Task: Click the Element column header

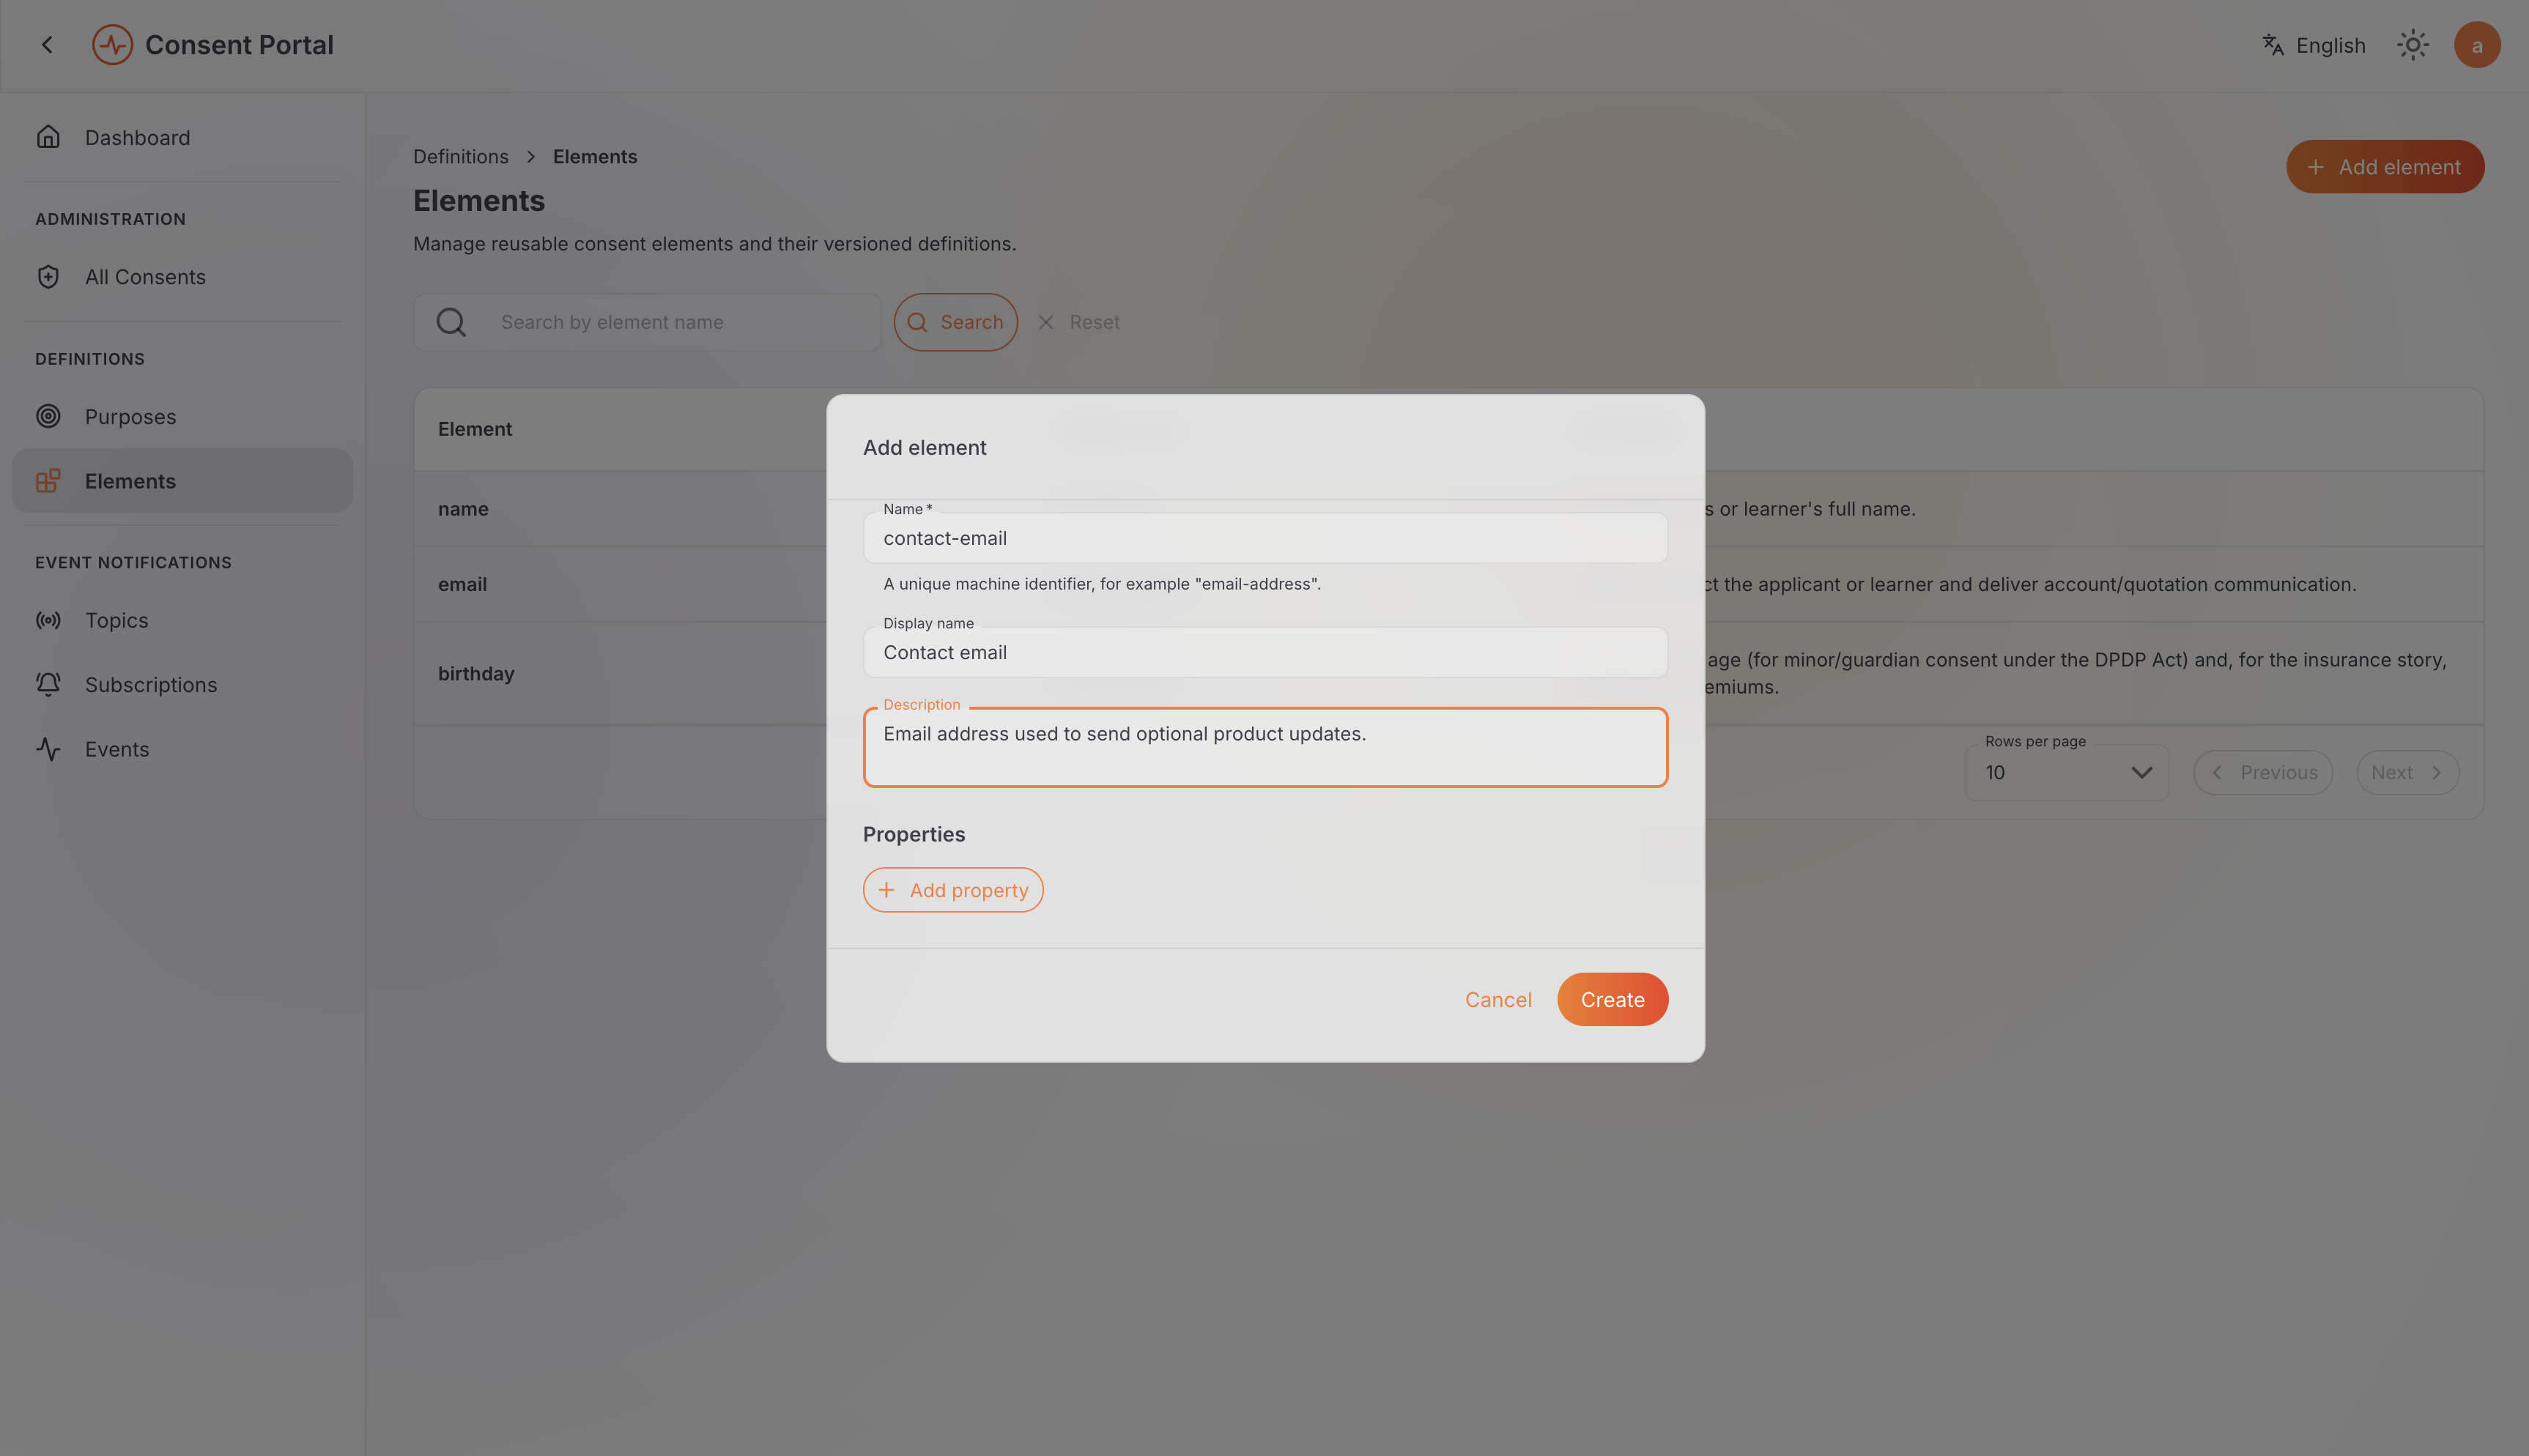Action: pos(475,429)
